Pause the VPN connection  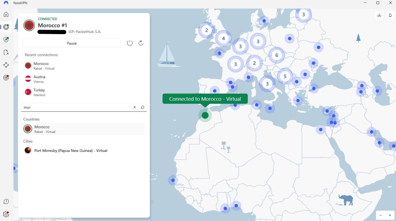coord(72,43)
